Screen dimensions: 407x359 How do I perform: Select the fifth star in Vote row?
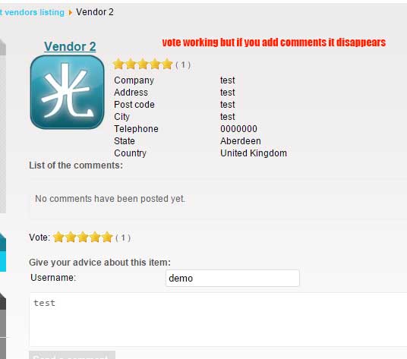point(107,237)
